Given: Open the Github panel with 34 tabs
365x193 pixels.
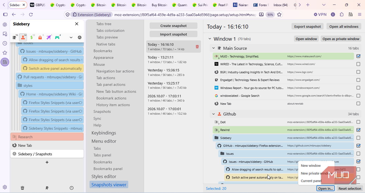Looking at the screenshot, I should [23, 37].
